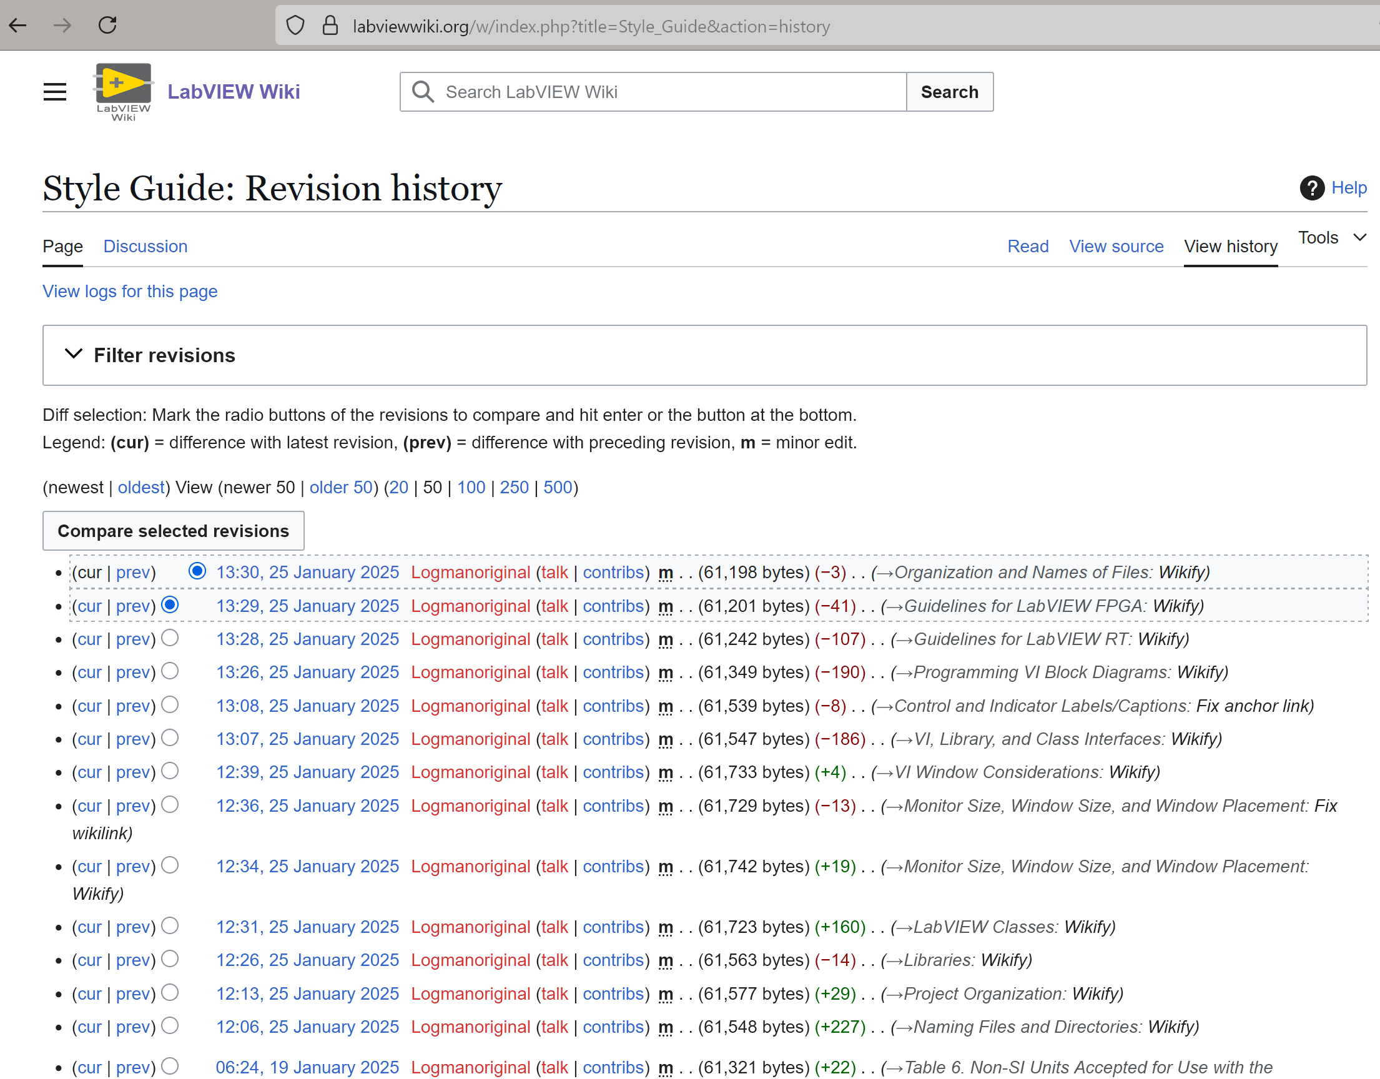Click the browser address bar URL
The width and height of the screenshot is (1380, 1079).
click(591, 26)
